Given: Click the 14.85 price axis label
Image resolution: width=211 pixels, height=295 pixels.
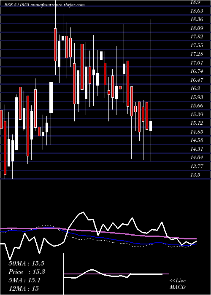Looking at the screenshot, I should point(197,131).
